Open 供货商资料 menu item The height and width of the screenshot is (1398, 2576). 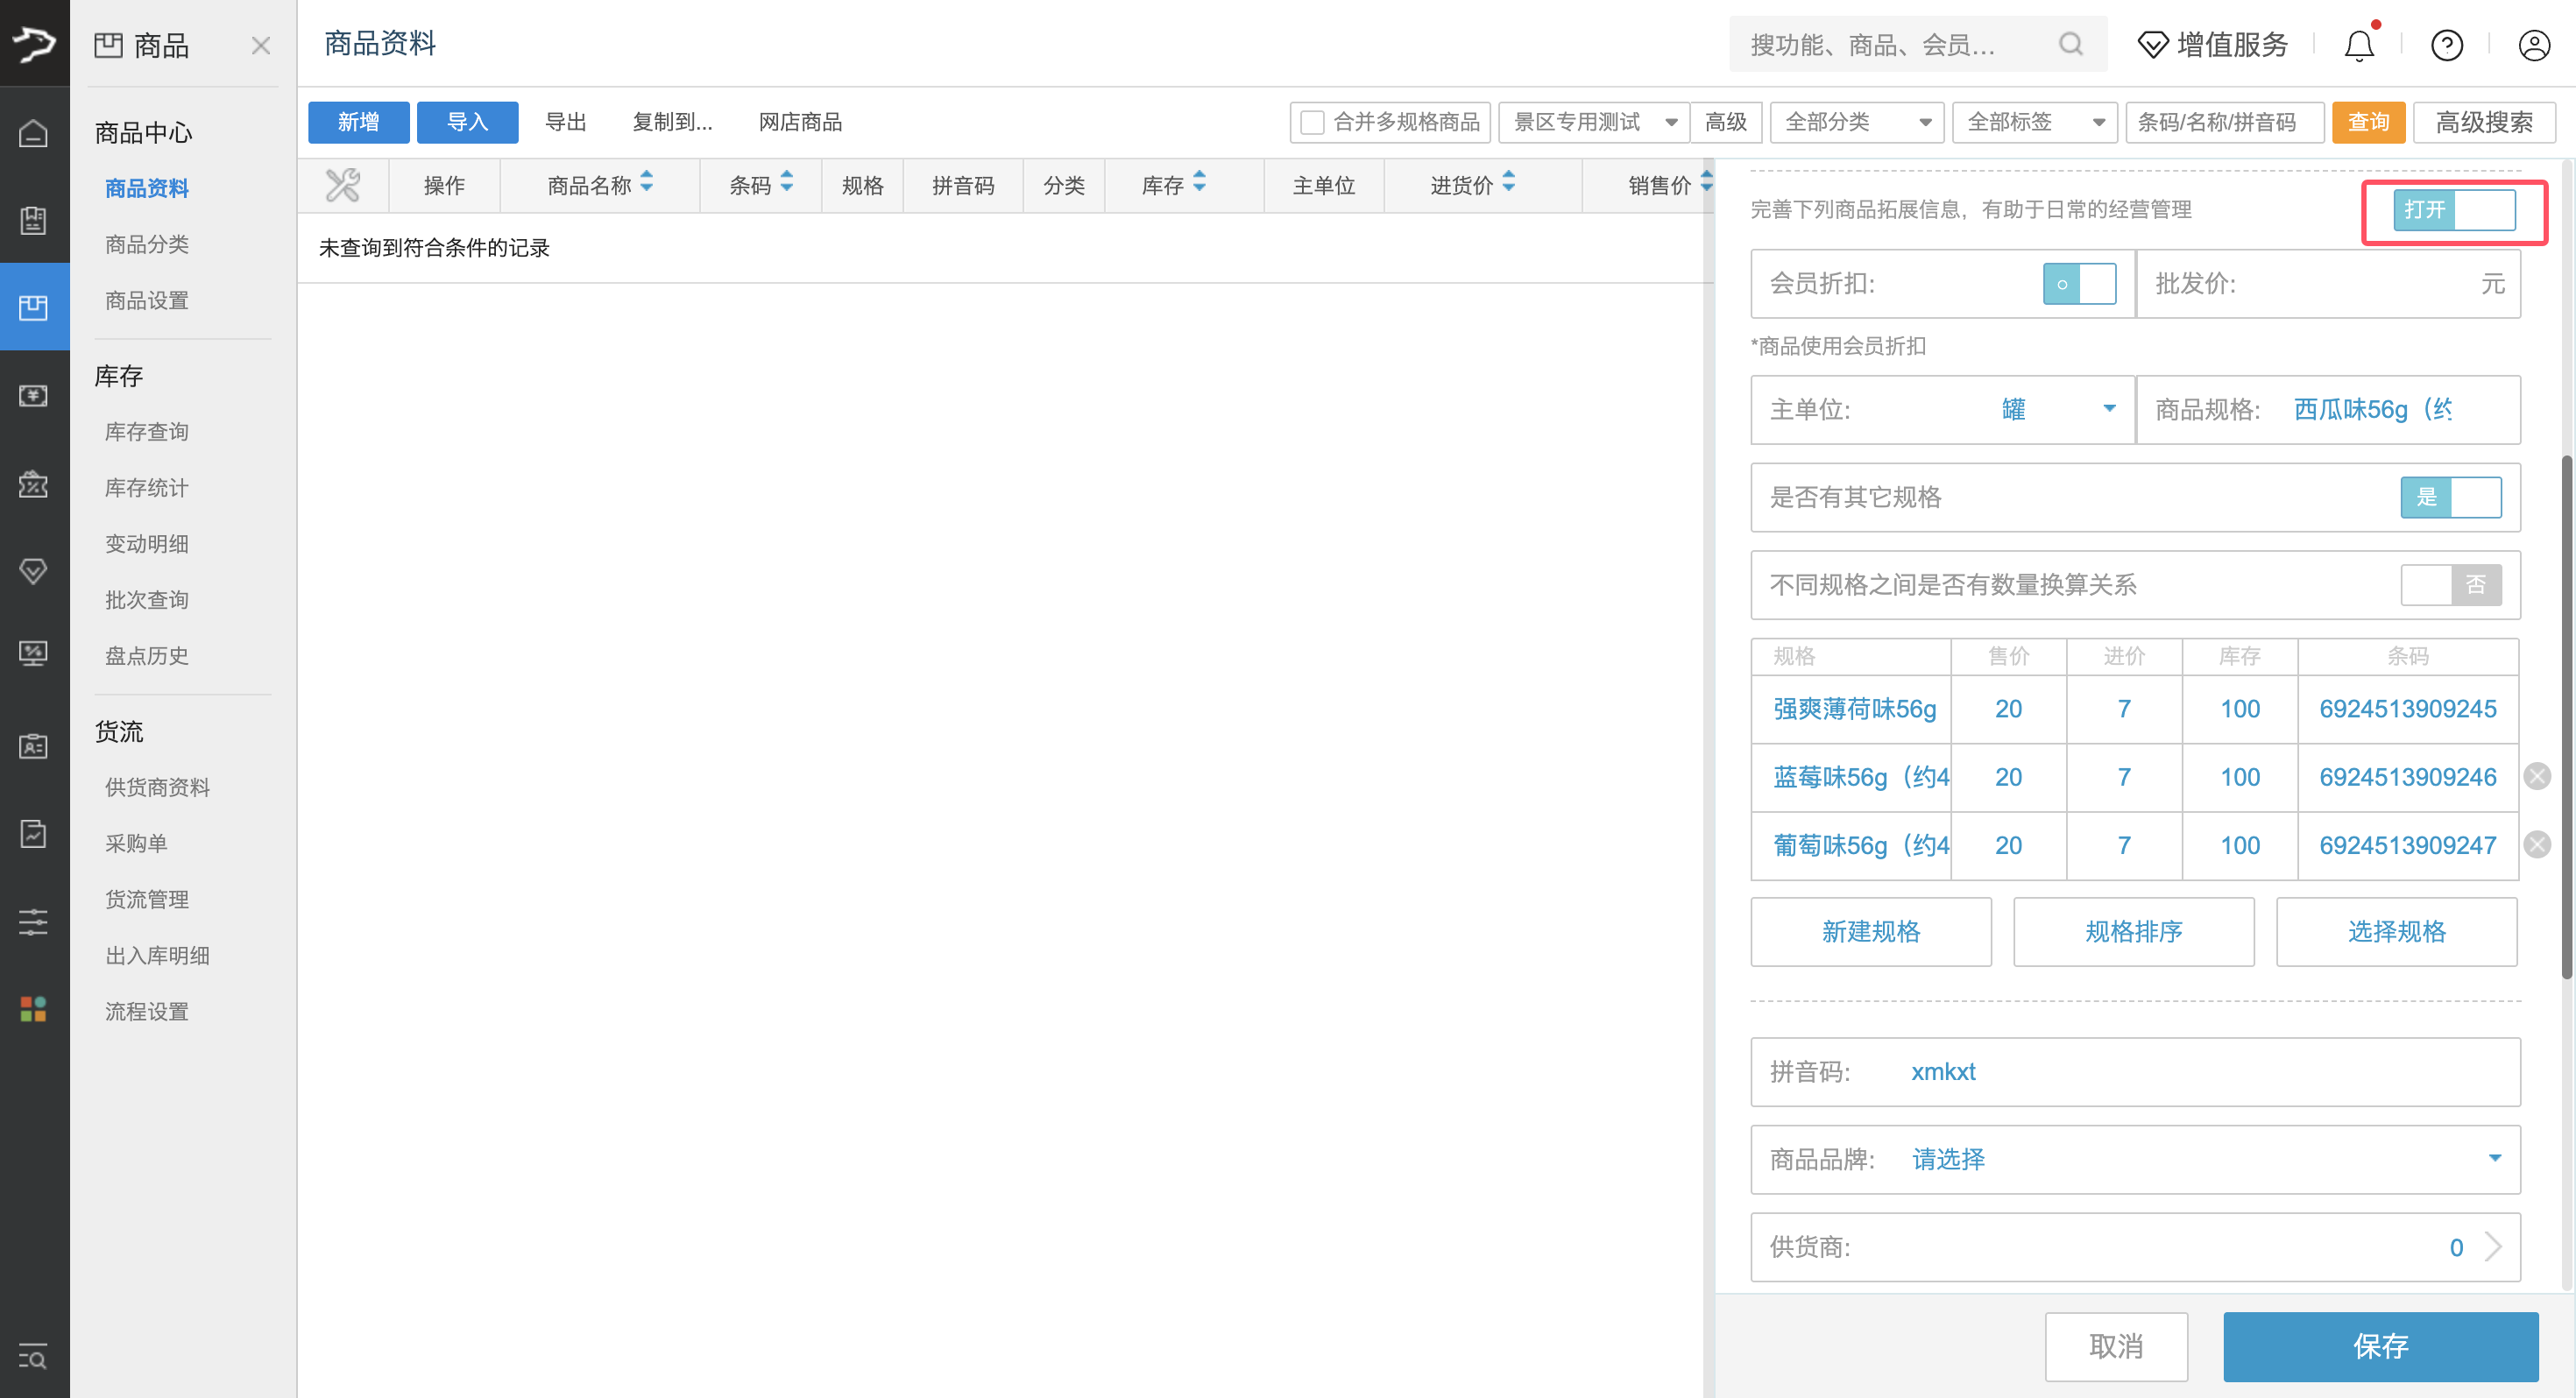tap(158, 788)
